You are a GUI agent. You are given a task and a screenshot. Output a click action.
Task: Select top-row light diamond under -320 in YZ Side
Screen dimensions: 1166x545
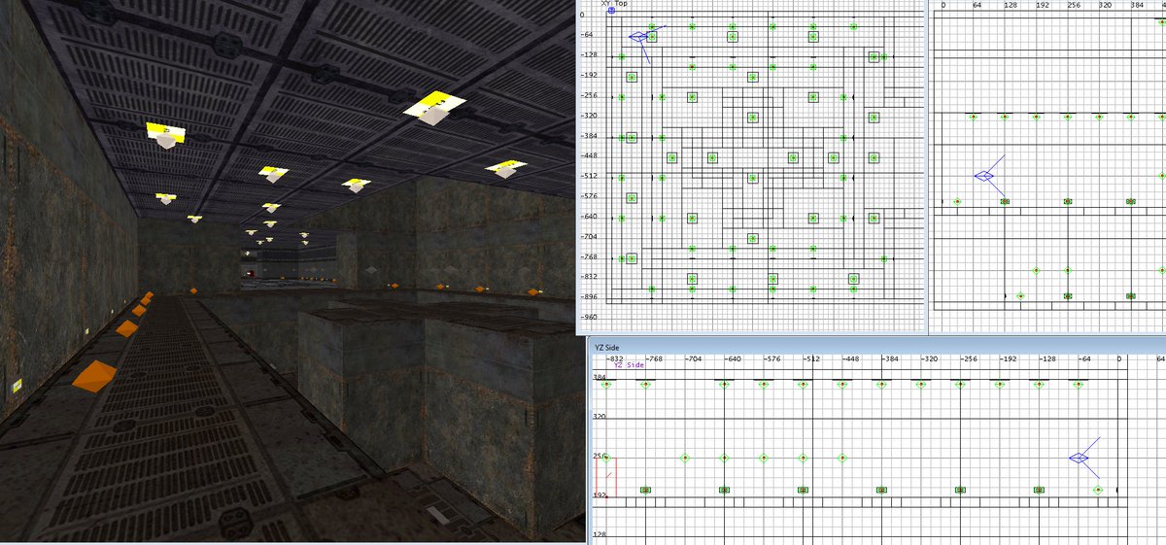coord(921,385)
